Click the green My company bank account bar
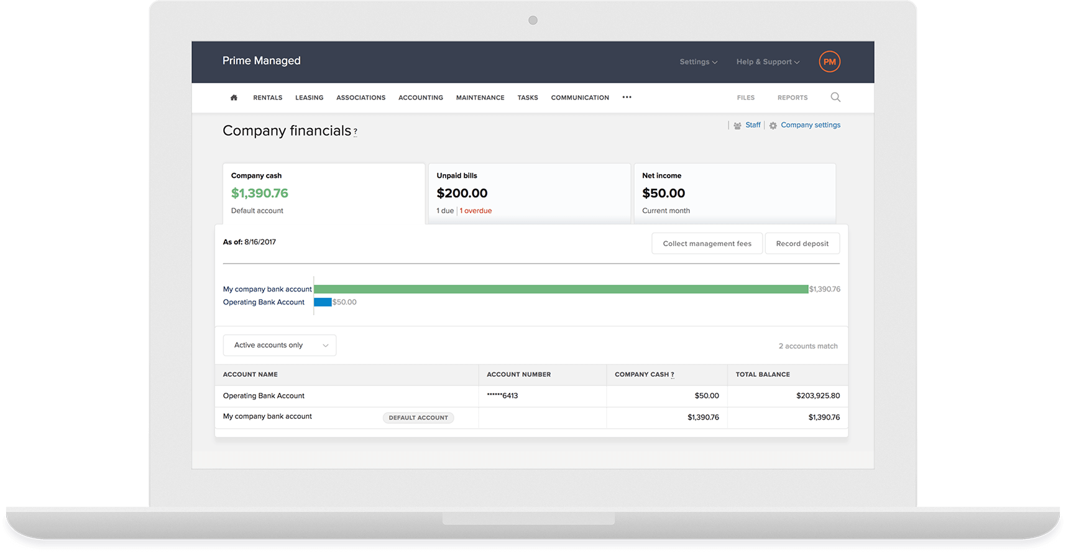The height and width of the screenshot is (552, 1066). click(561, 289)
